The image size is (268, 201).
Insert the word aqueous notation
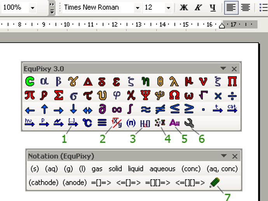tap(162, 169)
